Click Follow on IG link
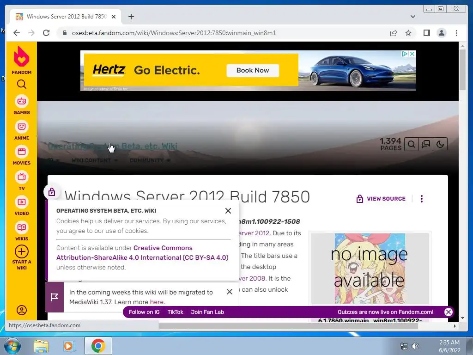Viewport: 473px width, 355px height. (144, 312)
